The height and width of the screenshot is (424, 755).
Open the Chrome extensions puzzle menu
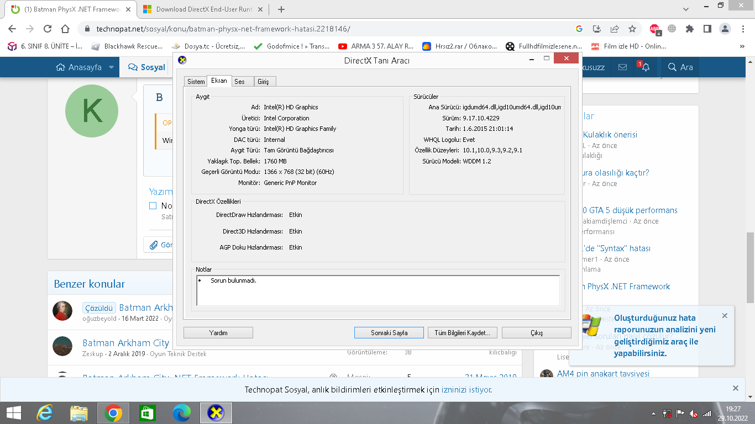click(690, 29)
